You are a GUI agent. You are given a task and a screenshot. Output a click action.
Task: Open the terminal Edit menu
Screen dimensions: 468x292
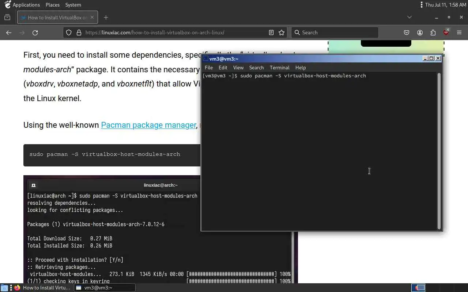point(223,68)
